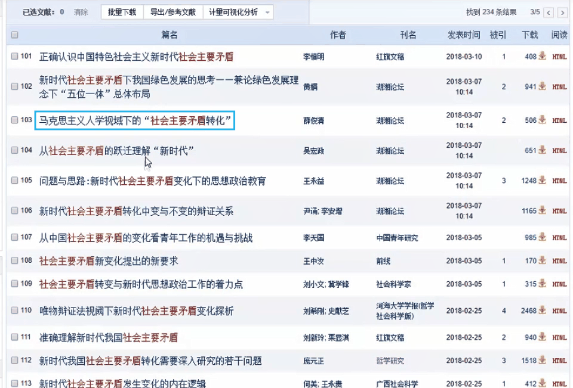Image resolution: width=573 pixels, height=388 pixels.
Task: Check the box for article 112
Action: (14, 360)
